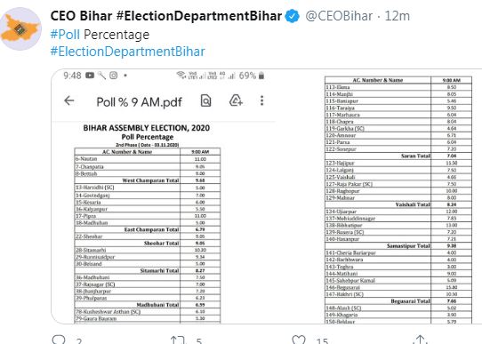Open the 12m tweet timestamp
The image size is (482, 344).
pyautogui.click(x=398, y=16)
